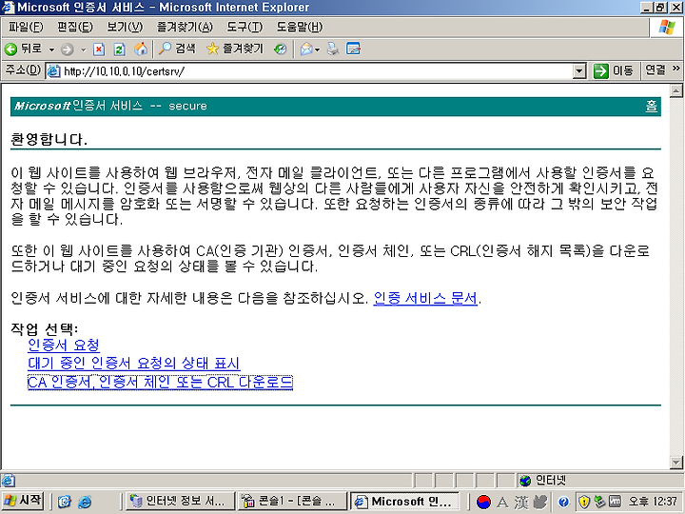Click the IE icon in title bar
Image resolution: width=685 pixels, height=514 pixels.
point(8,8)
